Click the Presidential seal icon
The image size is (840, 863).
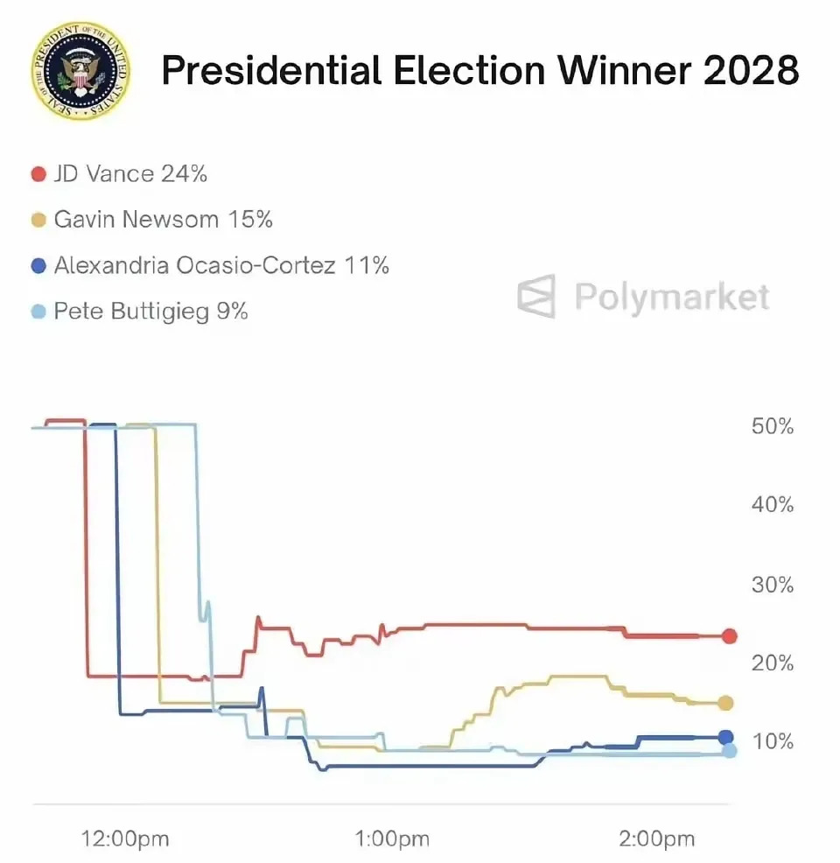pos(80,74)
